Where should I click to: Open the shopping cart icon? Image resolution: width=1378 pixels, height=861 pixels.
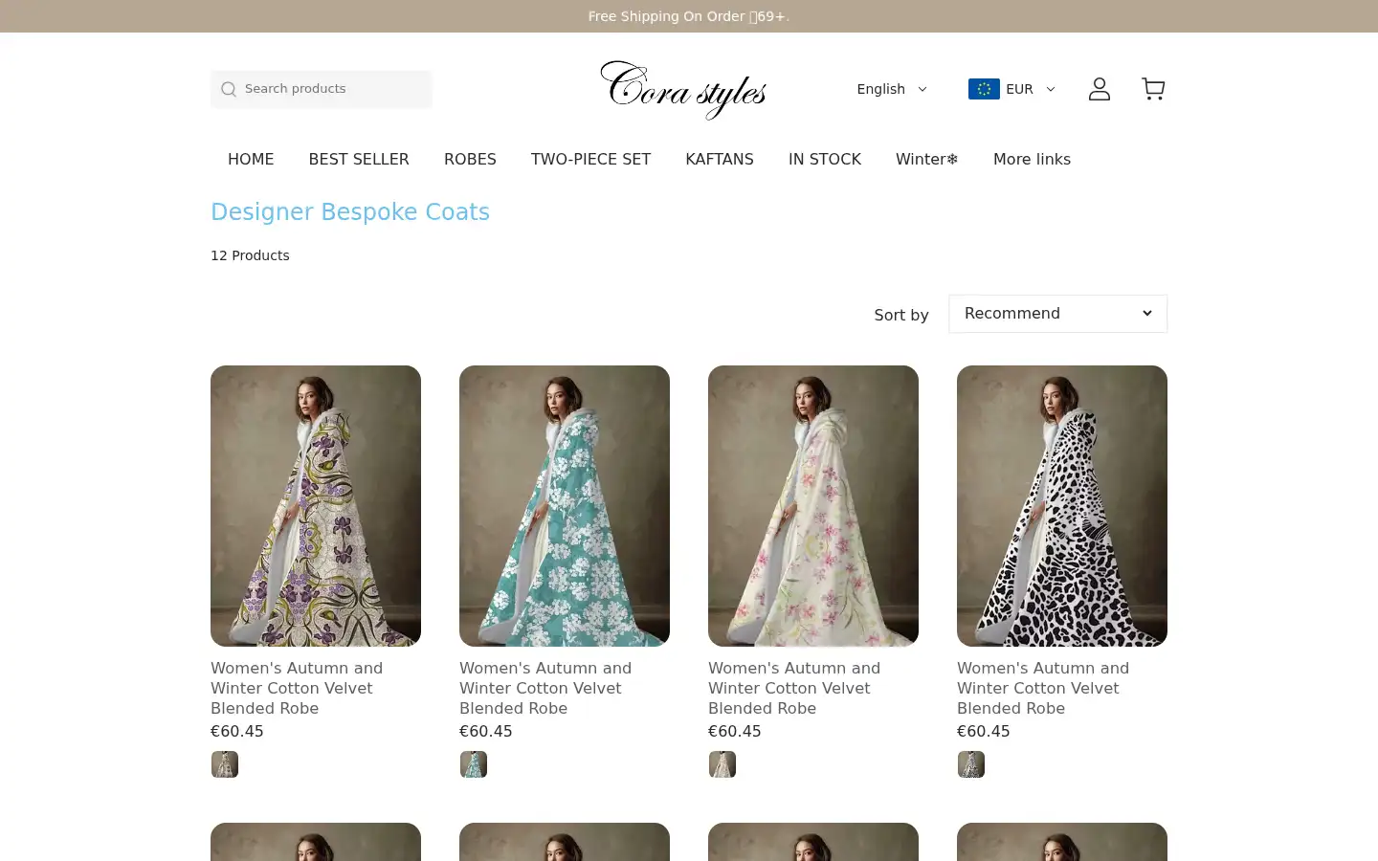coord(1153,89)
